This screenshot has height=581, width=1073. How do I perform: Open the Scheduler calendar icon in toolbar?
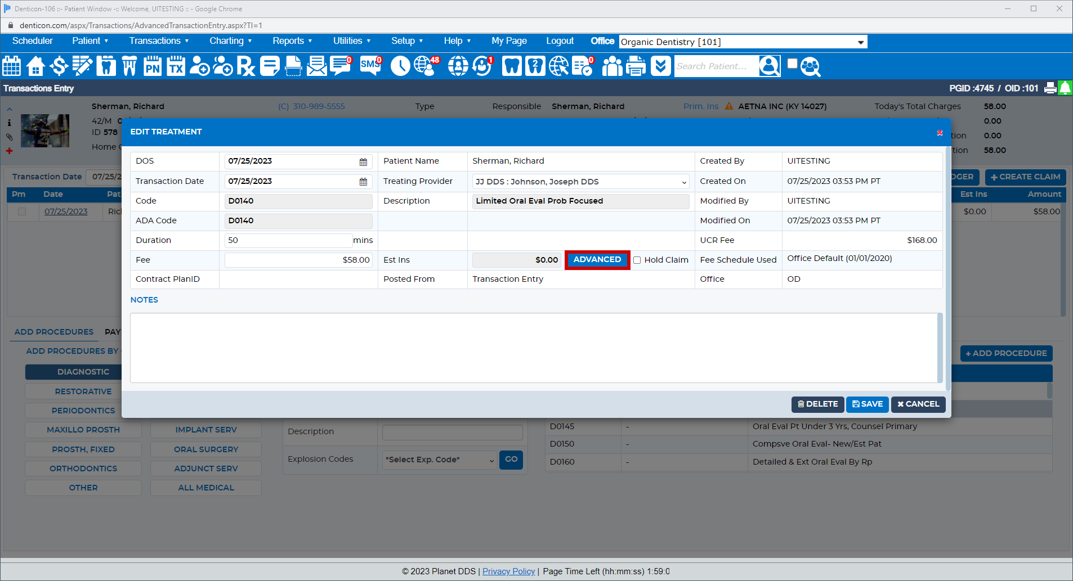point(12,66)
